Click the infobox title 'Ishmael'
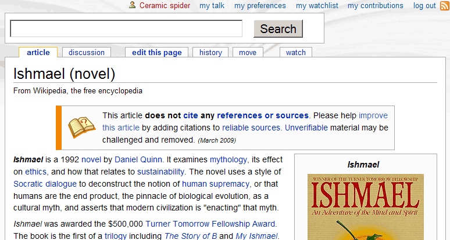This screenshot has height=240, width=450. click(x=363, y=165)
